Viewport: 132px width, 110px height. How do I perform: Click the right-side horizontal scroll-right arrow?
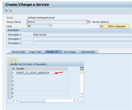(78, 101)
